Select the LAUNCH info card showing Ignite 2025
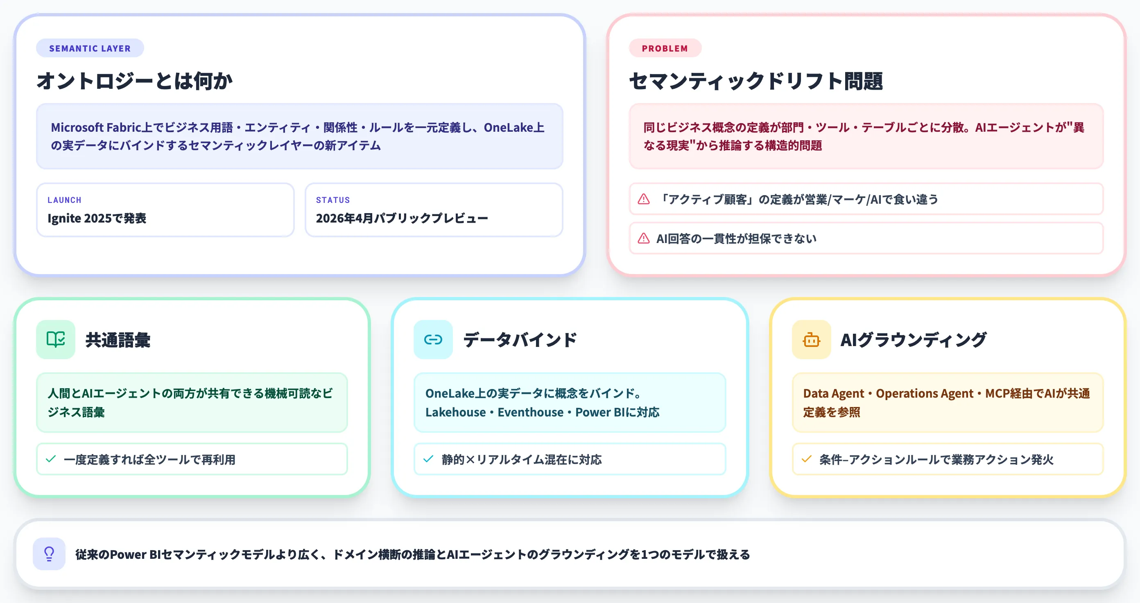This screenshot has height=603, width=1140. tap(165, 210)
